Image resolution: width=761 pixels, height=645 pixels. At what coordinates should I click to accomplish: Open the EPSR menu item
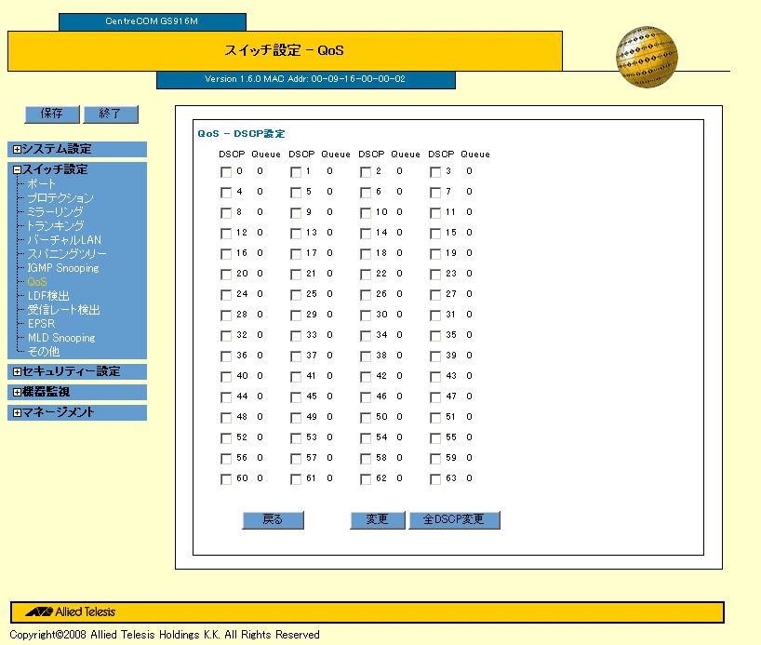coord(42,324)
